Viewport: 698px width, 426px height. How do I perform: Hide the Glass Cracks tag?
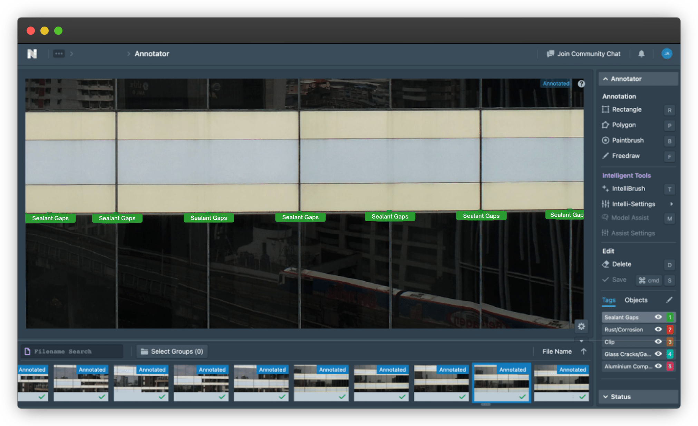(658, 354)
